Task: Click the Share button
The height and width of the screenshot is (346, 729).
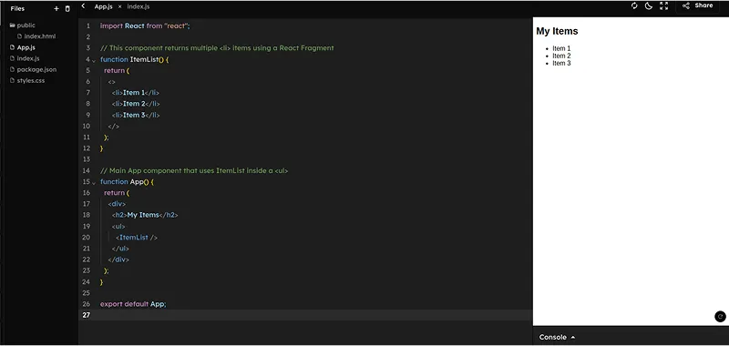Action: 697,5
